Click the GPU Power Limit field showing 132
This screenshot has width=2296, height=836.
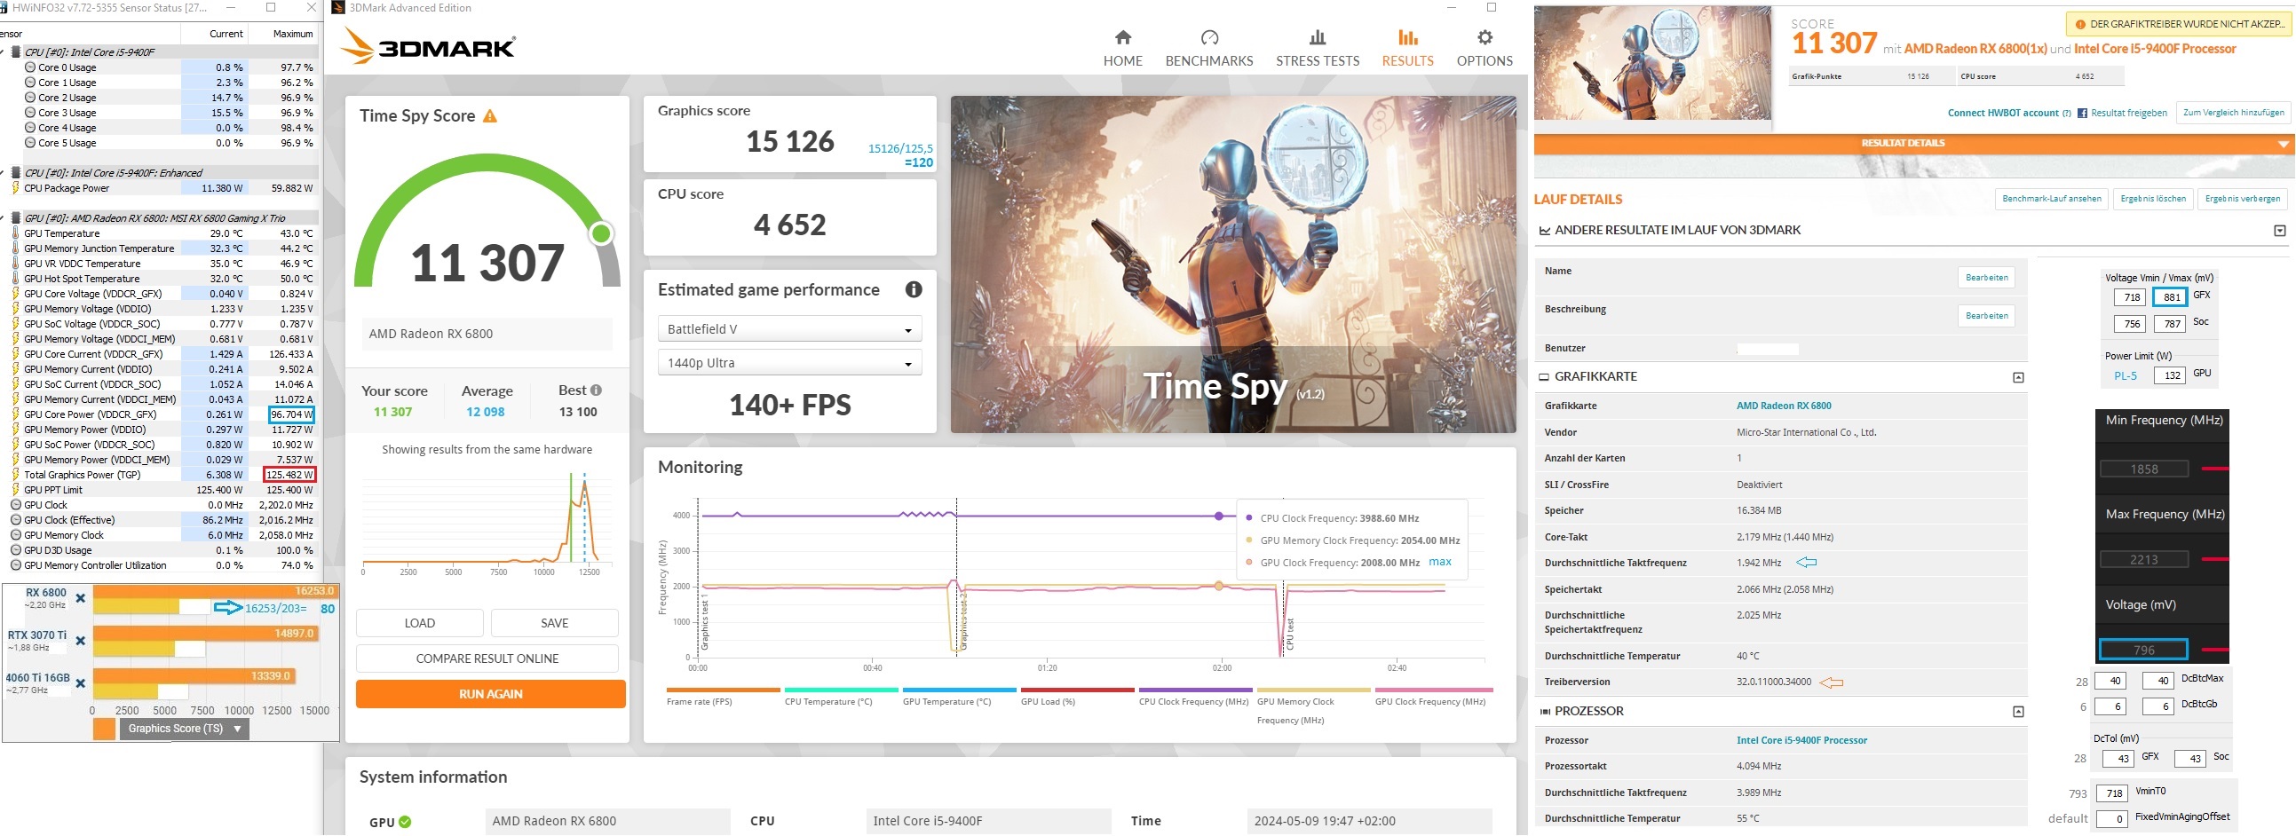coord(2171,375)
